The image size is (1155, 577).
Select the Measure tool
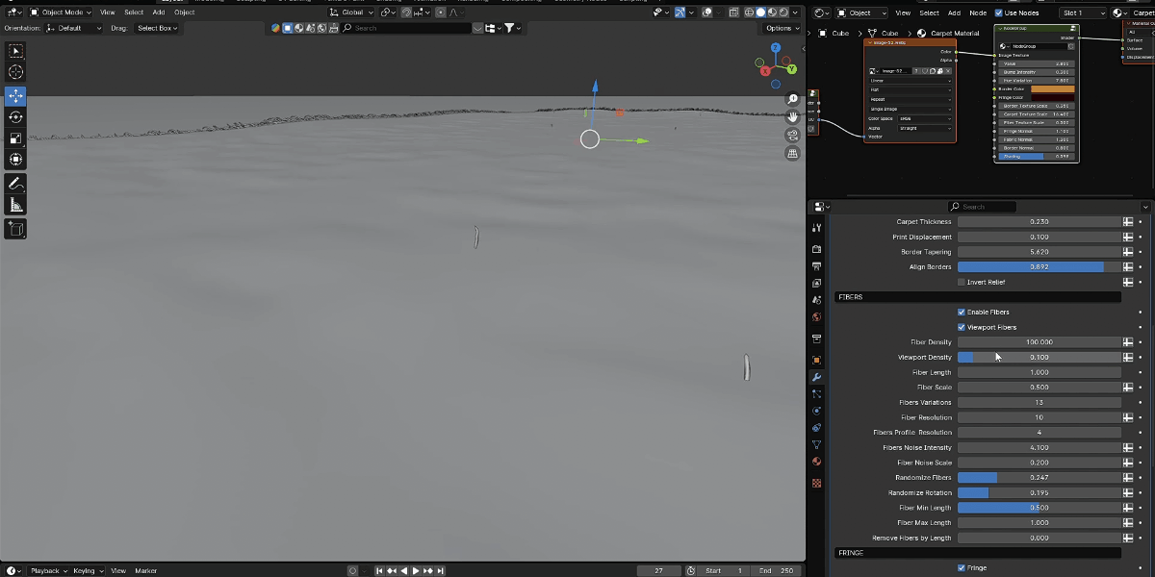click(15, 205)
